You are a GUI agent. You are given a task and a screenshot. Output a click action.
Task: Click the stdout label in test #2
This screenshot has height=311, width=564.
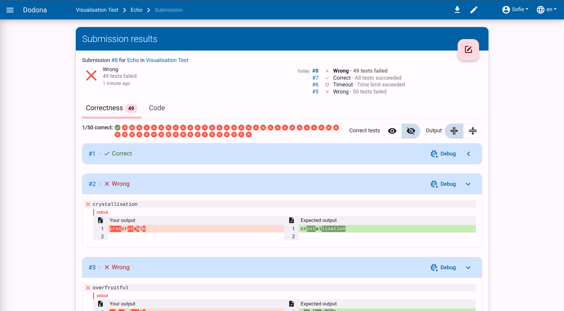coord(102,212)
